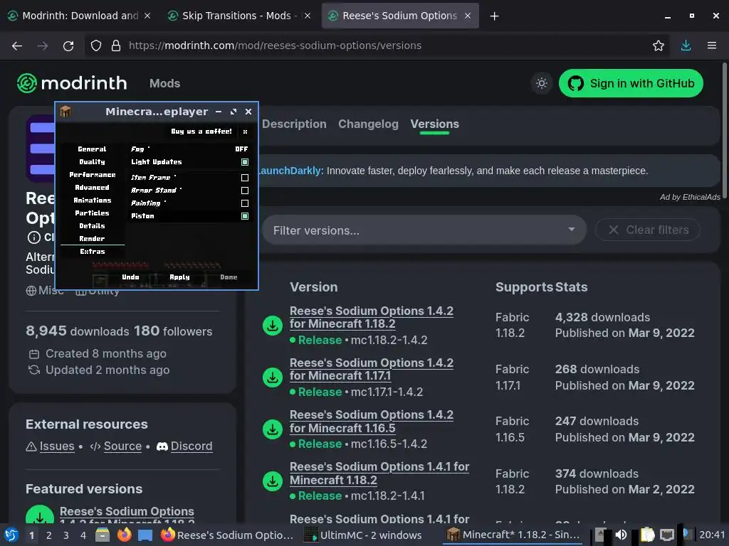The height and width of the screenshot is (546, 729).
Task: Download version 1.4.2 for Minecraft 1.16.5
Action: [273, 429]
